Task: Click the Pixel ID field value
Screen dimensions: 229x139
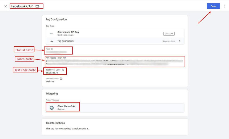Action: [x=56, y=52]
